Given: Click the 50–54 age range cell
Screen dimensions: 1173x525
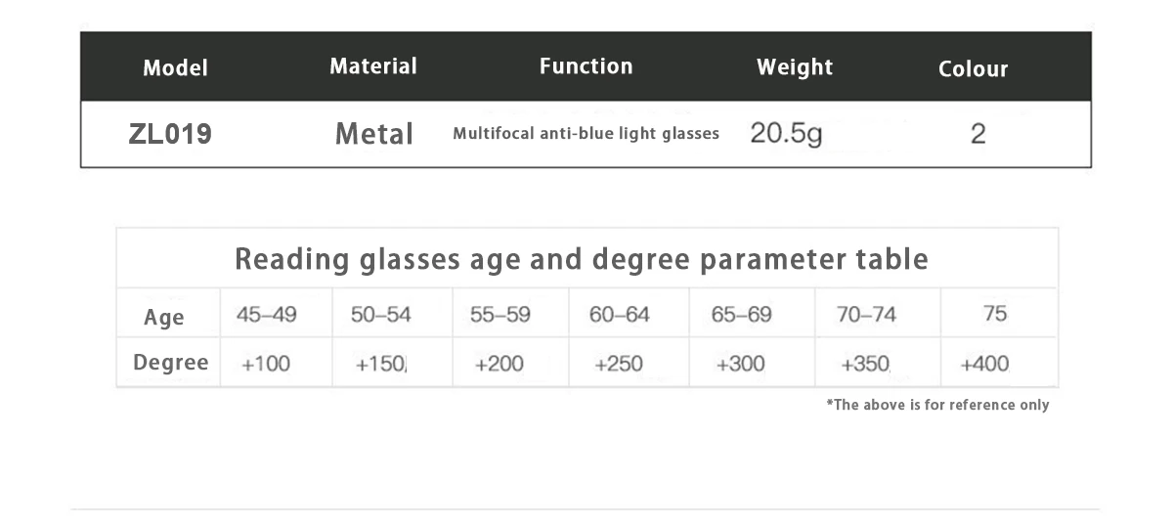Looking at the screenshot, I should tap(381, 315).
